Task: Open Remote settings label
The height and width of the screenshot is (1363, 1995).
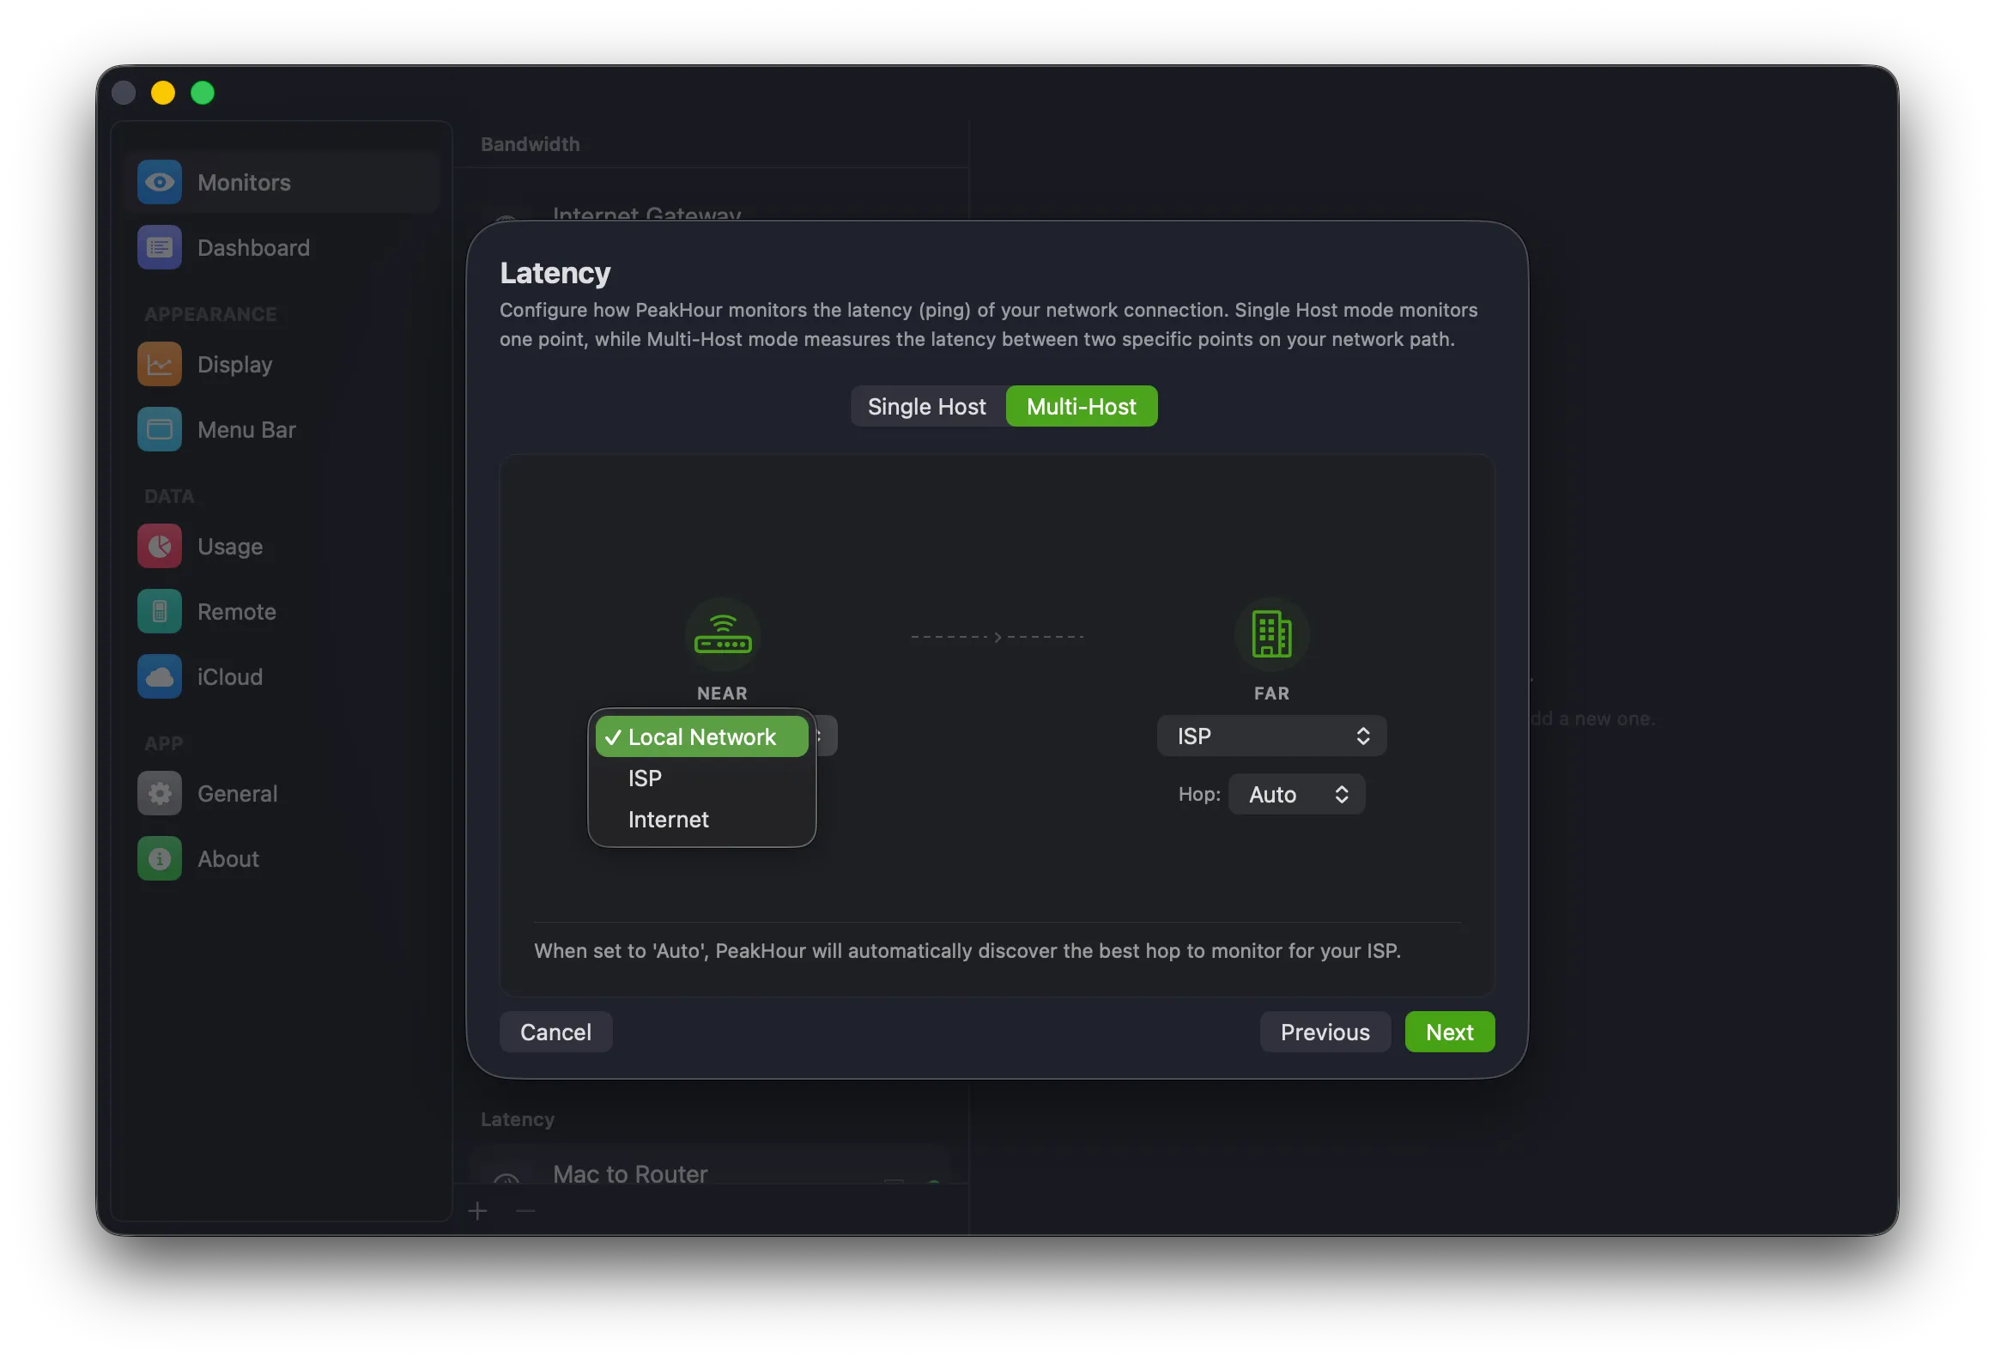Action: pyautogui.click(x=237, y=612)
